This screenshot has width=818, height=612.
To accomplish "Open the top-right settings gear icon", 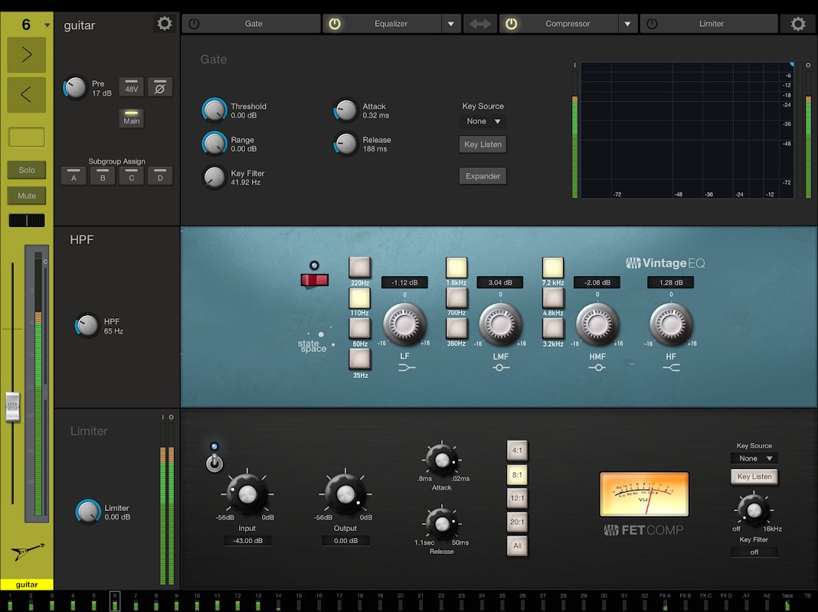I will click(797, 24).
